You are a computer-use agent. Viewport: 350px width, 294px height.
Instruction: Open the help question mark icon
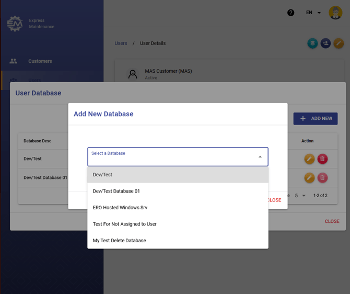[x=291, y=13]
